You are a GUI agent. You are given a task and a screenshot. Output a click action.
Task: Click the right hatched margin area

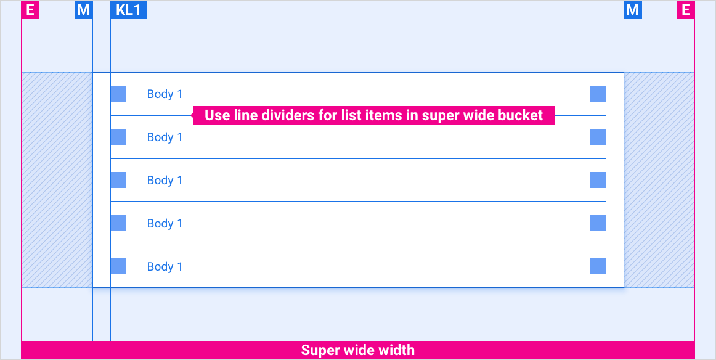click(x=659, y=179)
